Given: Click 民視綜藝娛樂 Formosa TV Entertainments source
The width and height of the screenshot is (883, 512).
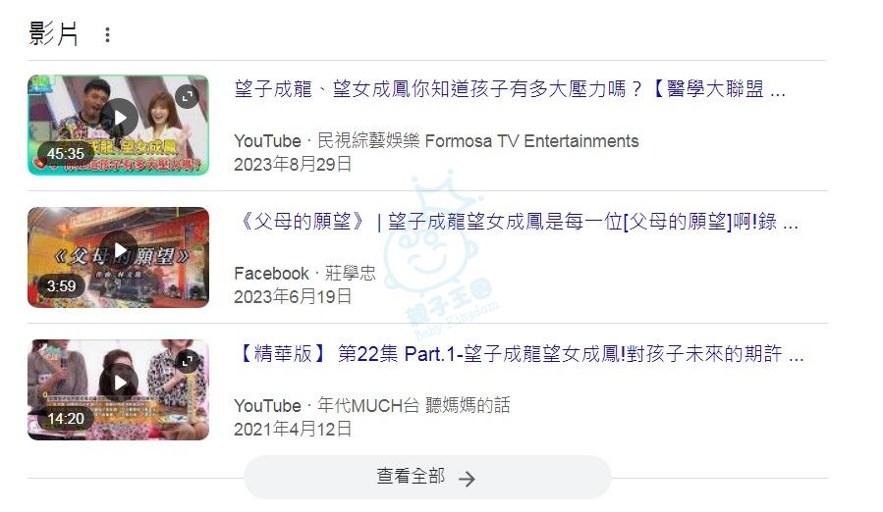Looking at the screenshot, I should (x=478, y=140).
